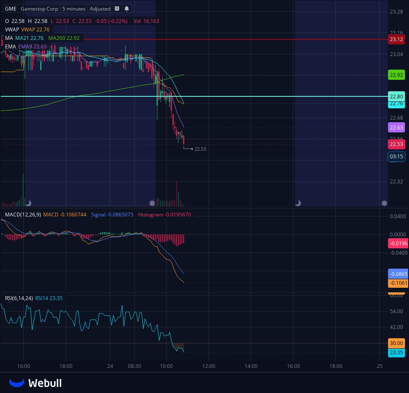Viewport: 409px width, 393px height.
Task: Click the 22.53 last price label
Action: (x=396, y=144)
